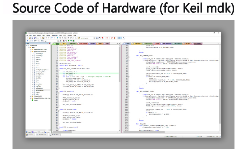Collapse the Application/User/Core folder
This screenshot has width=247, height=153.
coord(30,51)
